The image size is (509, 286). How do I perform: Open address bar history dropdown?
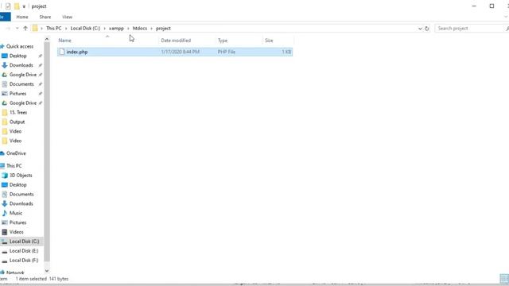point(420,29)
